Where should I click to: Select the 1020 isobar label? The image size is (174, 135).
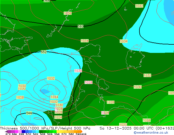123,125
